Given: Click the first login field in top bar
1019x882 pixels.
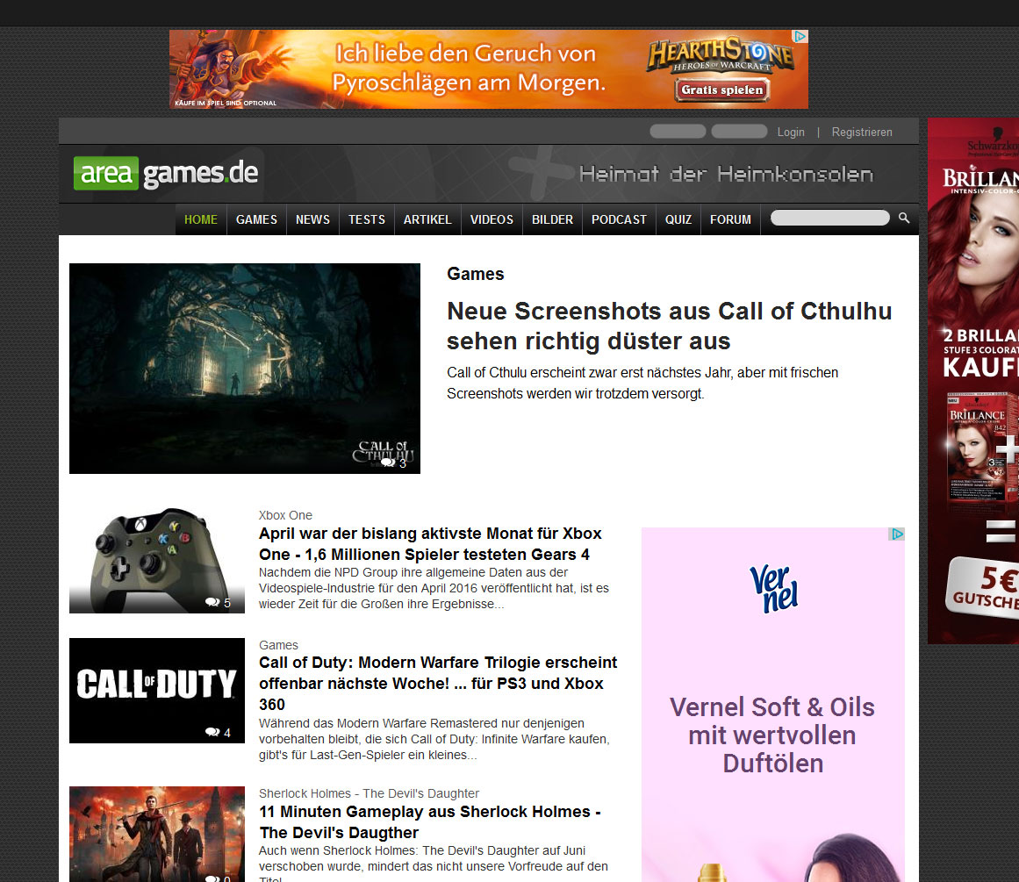Looking at the screenshot, I should tap(678, 132).
